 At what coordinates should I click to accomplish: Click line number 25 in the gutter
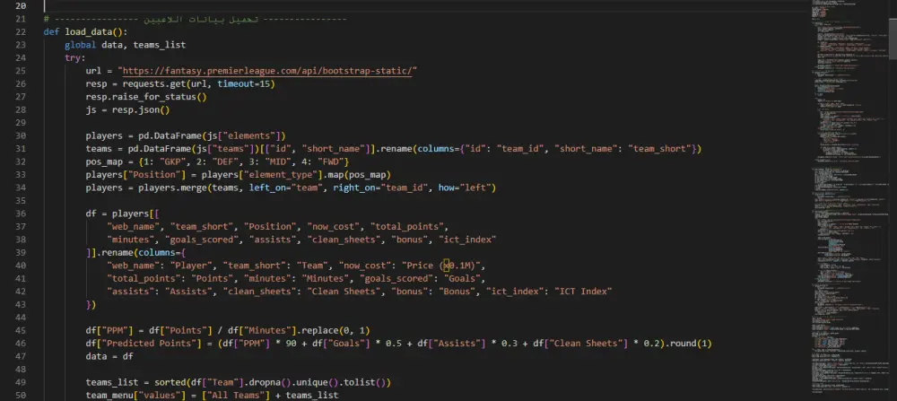[x=22, y=71]
